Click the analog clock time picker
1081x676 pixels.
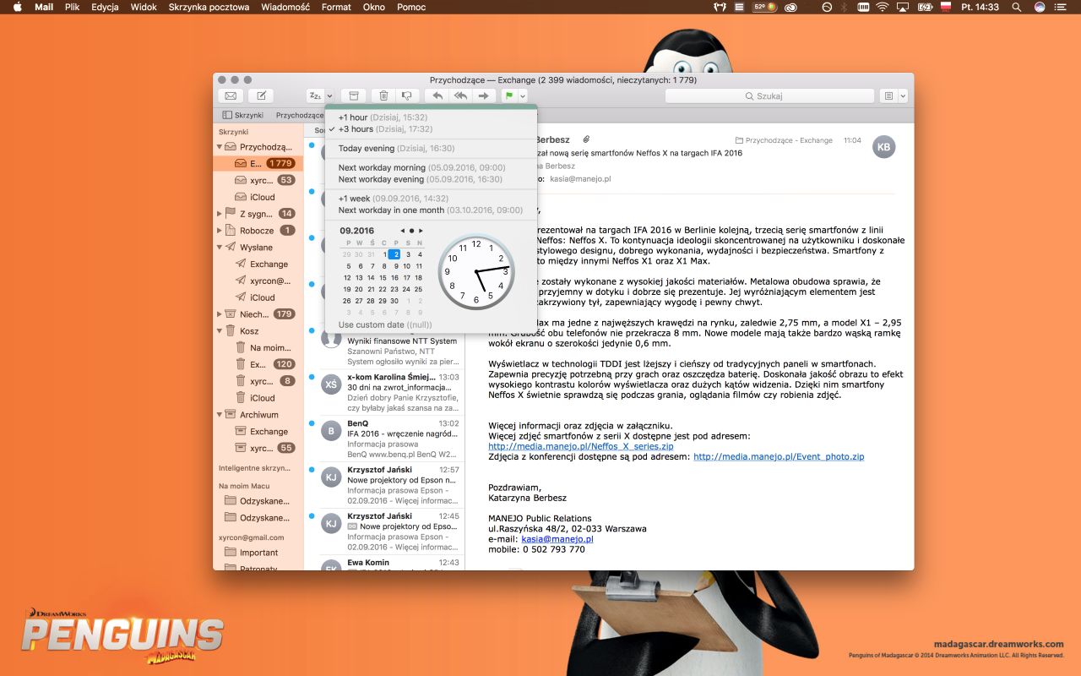point(476,272)
